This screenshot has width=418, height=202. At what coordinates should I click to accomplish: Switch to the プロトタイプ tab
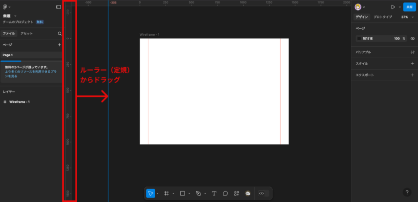pos(383,17)
